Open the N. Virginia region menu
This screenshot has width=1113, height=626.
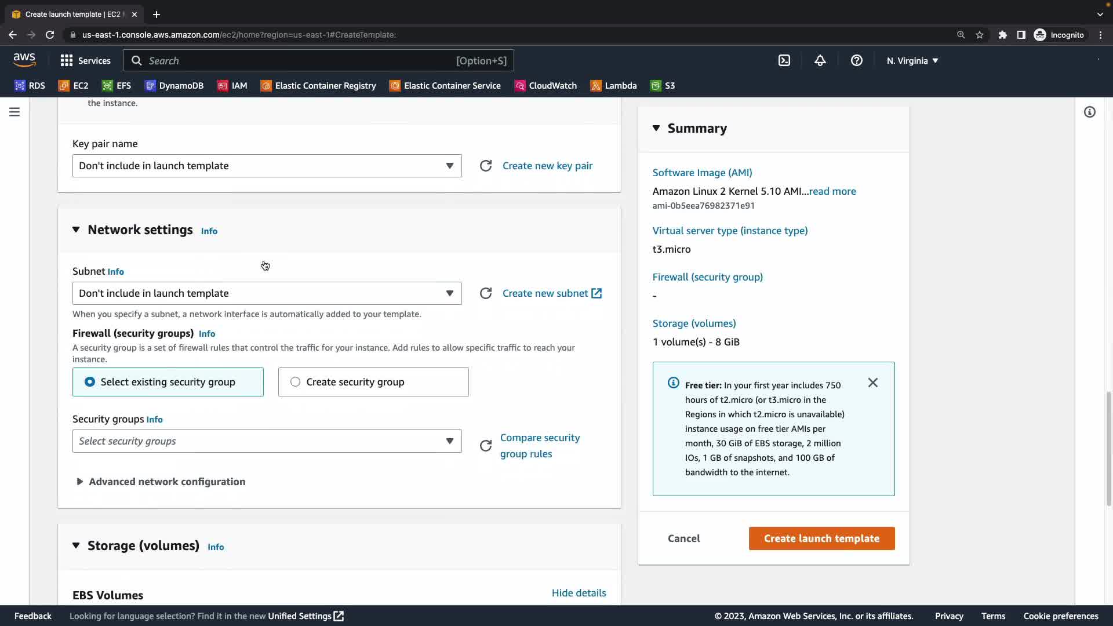tap(912, 60)
